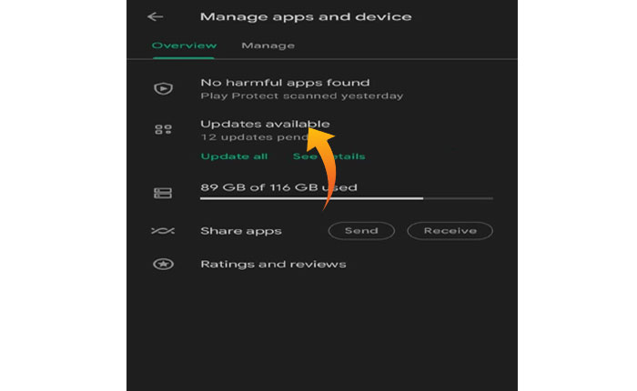This screenshot has width=637, height=391.
Task: Open the "89 GB of 116 GB used" storage text
Action: click(278, 187)
